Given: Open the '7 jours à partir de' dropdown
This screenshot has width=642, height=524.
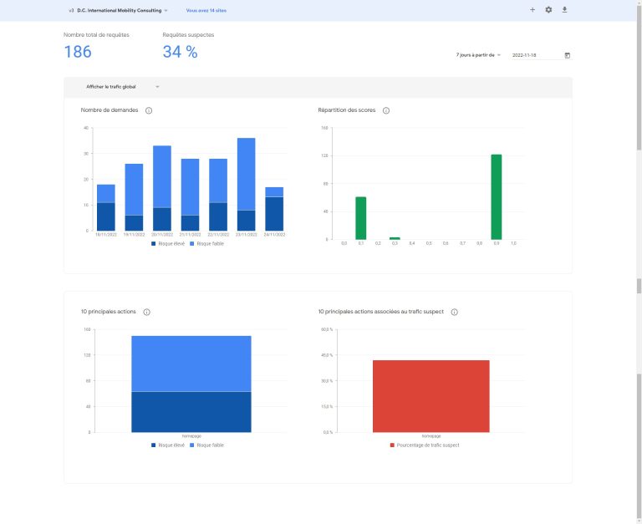Looking at the screenshot, I should click(x=478, y=55).
